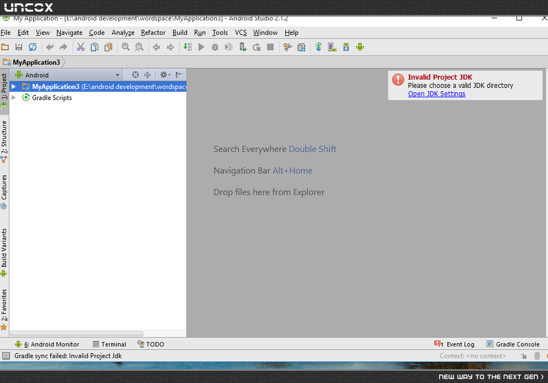The height and width of the screenshot is (383, 548).
Task: Click the Run play icon
Action: pos(201,47)
